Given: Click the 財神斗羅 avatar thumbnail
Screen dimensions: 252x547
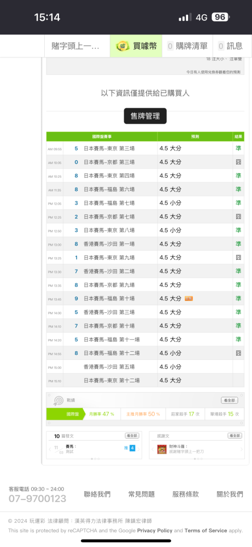Looking at the screenshot, I should tap(162, 449).
